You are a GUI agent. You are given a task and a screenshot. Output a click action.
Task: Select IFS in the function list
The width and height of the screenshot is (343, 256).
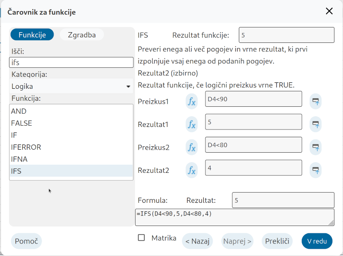[71, 171]
